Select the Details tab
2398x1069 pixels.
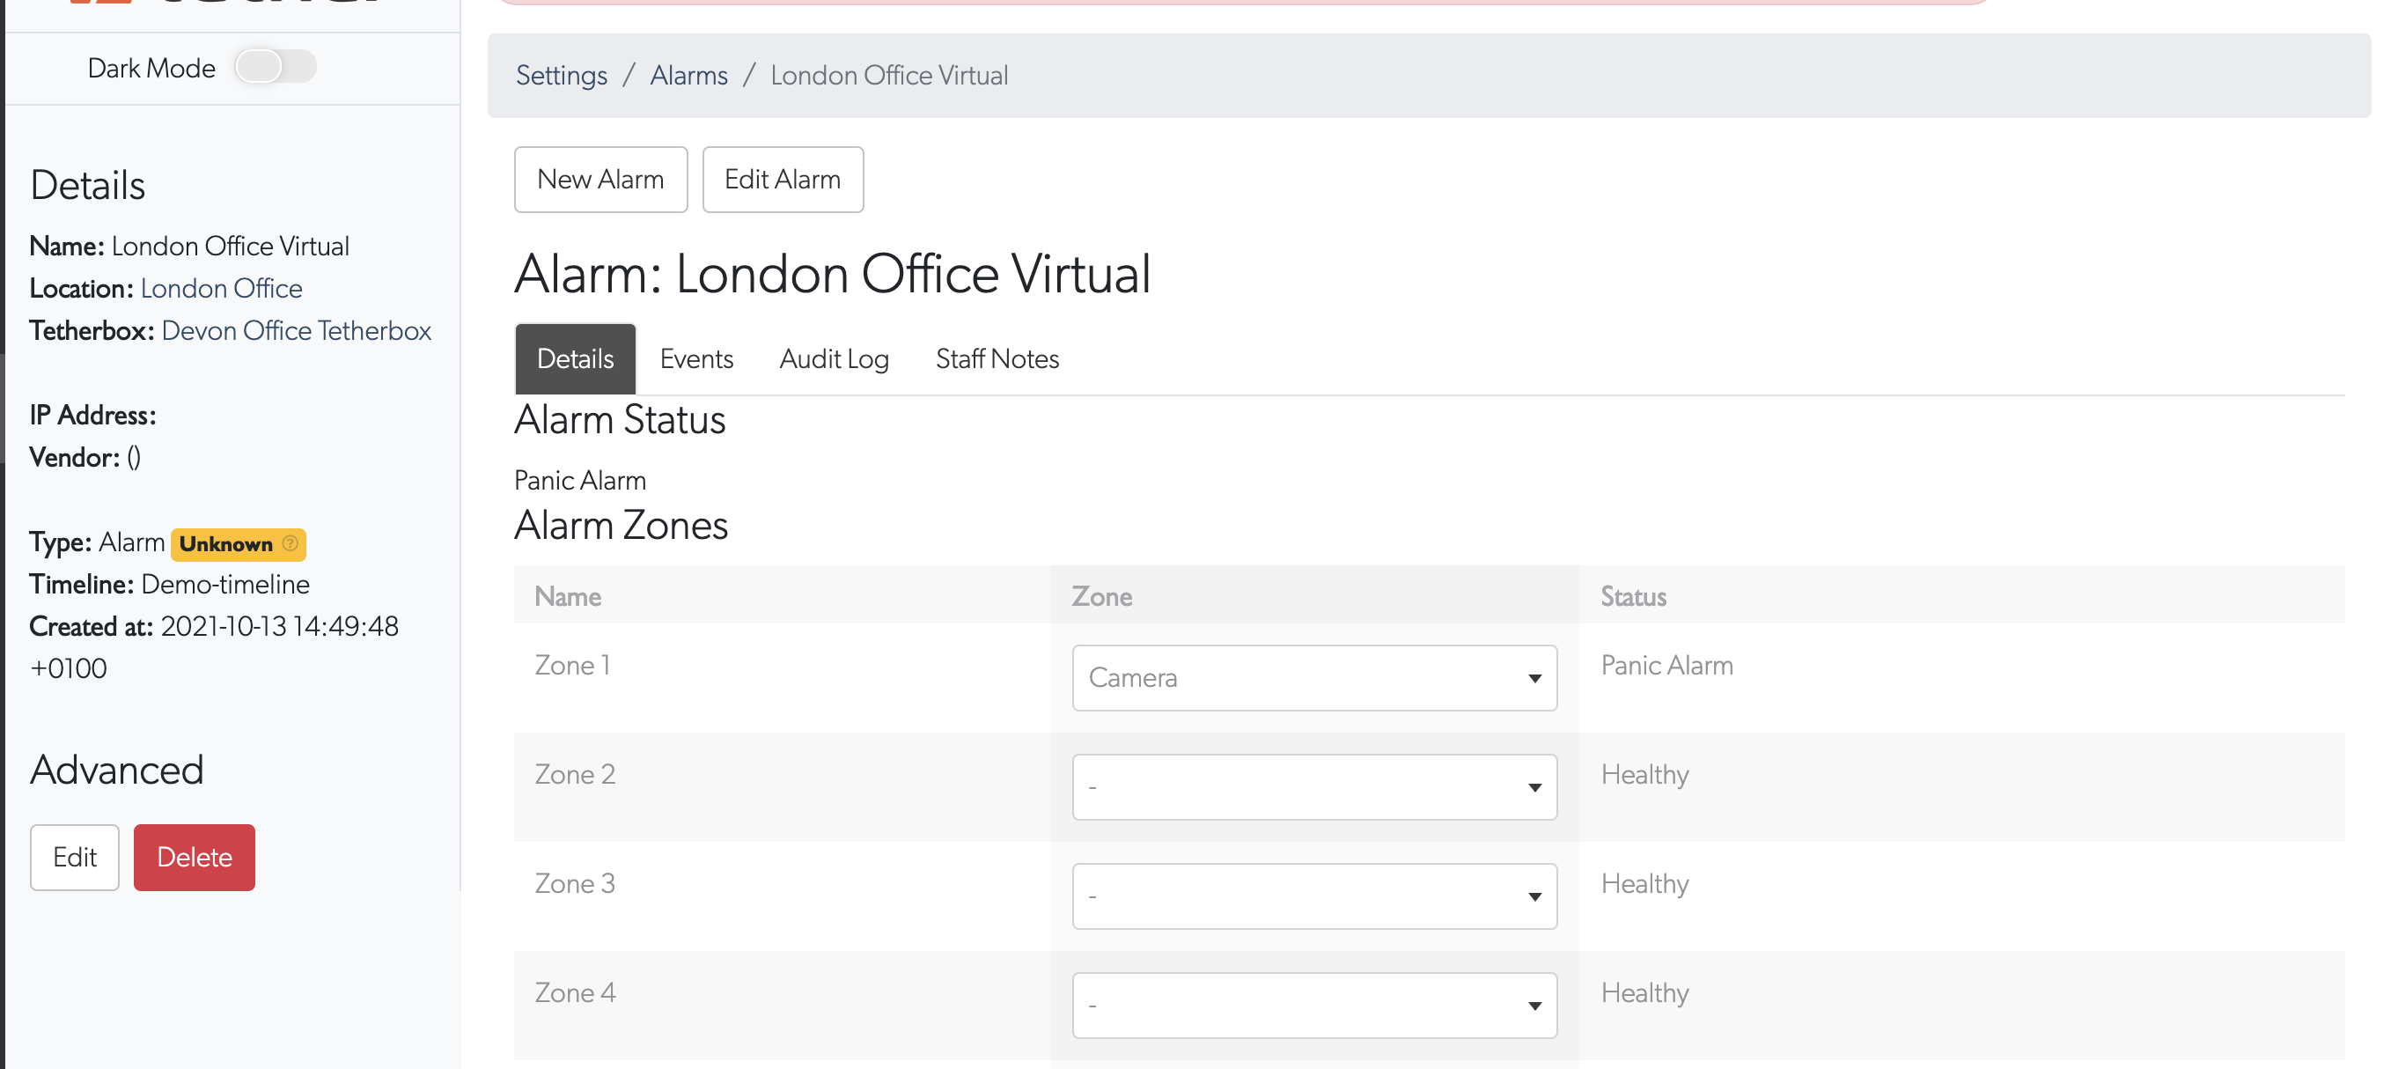coord(574,358)
